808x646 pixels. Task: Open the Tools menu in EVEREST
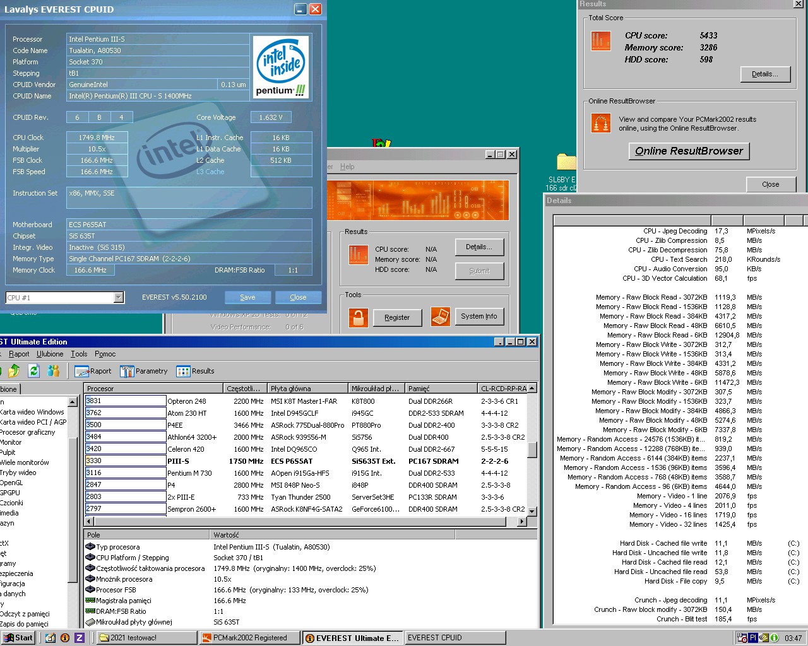point(79,354)
